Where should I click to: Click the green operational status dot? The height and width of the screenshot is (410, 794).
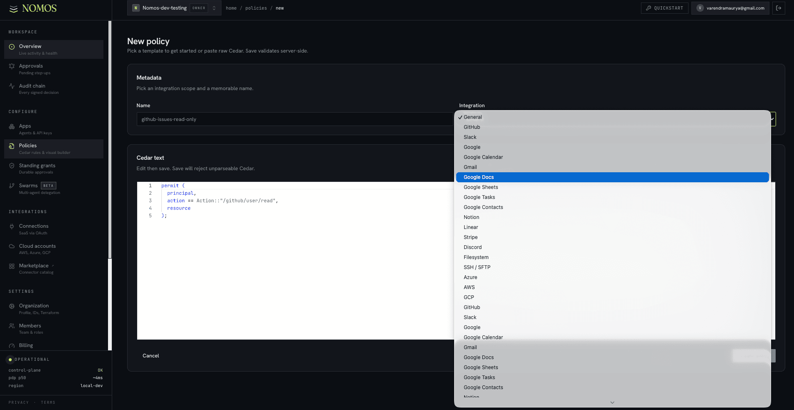(x=10, y=360)
